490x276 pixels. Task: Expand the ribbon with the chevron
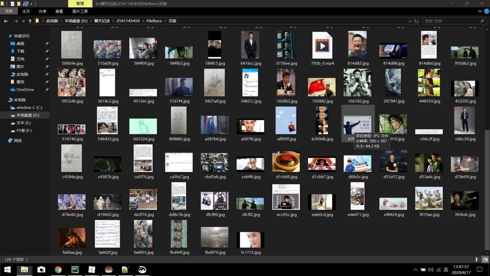click(480, 11)
